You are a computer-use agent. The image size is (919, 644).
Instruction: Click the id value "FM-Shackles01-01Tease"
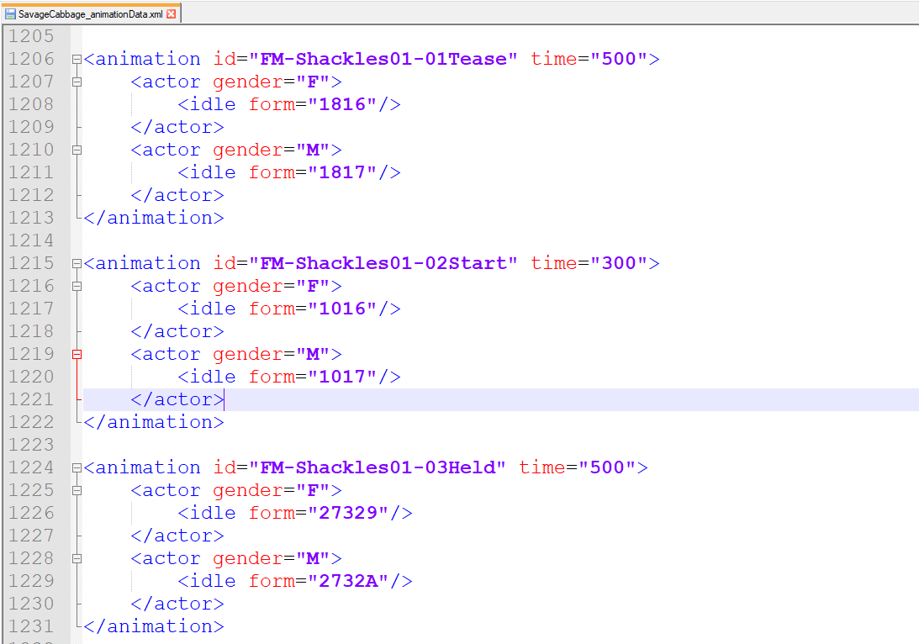383,59
